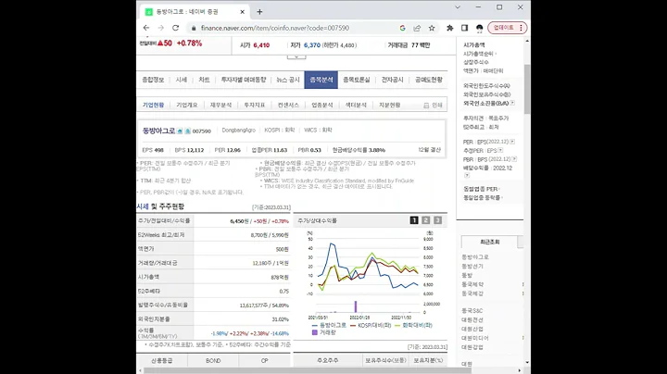667x374 pixels.
Task: Open 대원산업 in recent list
Action: [x=472, y=329]
